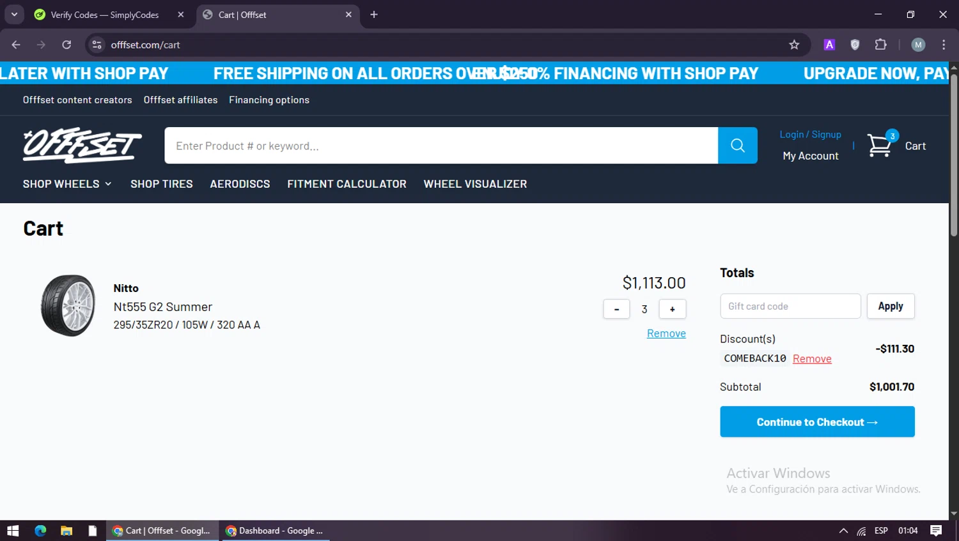This screenshot has height=541, width=959.
Task: Focus the Gift card code field
Action: click(x=790, y=306)
